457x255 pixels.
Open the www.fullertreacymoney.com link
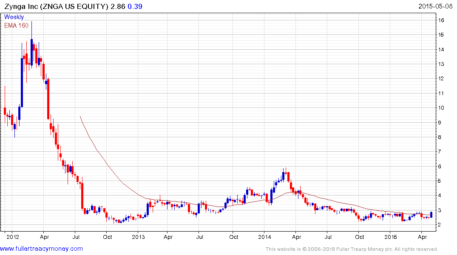coord(41,249)
